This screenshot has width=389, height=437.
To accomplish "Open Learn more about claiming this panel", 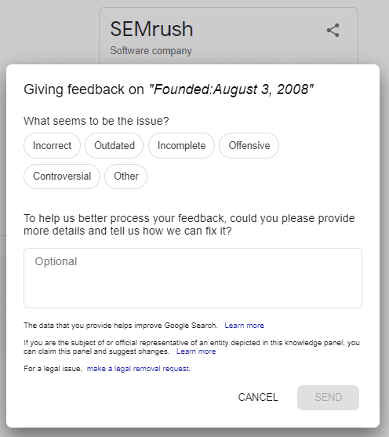I will (x=196, y=351).
